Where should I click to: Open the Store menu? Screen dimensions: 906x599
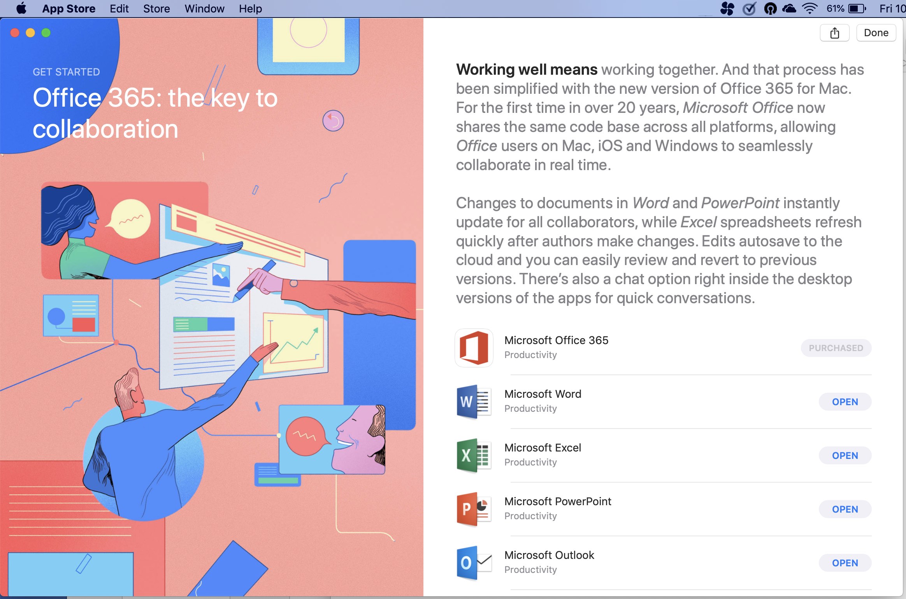pyautogui.click(x=156, y=8)
